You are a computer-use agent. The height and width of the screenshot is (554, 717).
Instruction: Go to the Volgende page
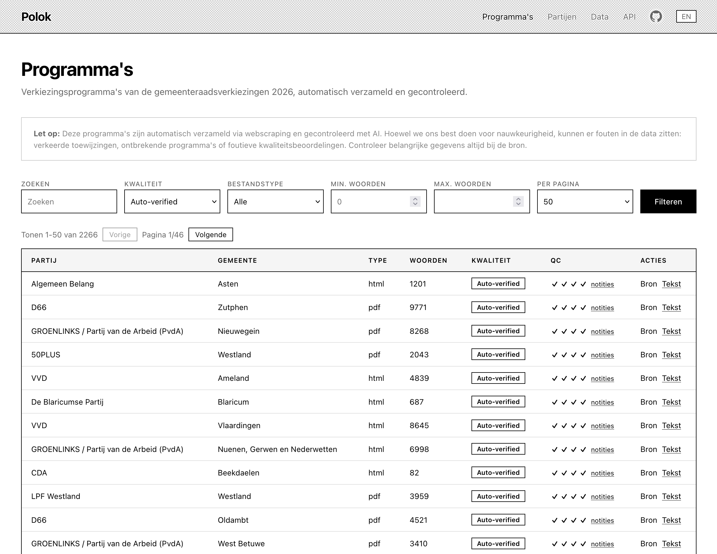[211, 235]
